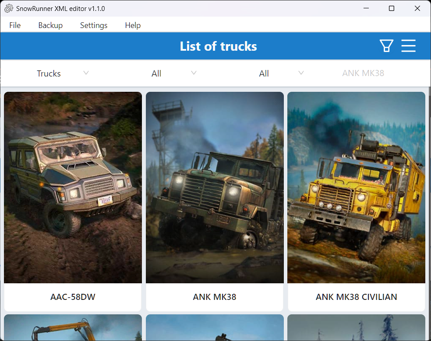The width and height of the screenshot is (431, 341).
Task: Open the hamburger menu icon
Action: point(408,45)
